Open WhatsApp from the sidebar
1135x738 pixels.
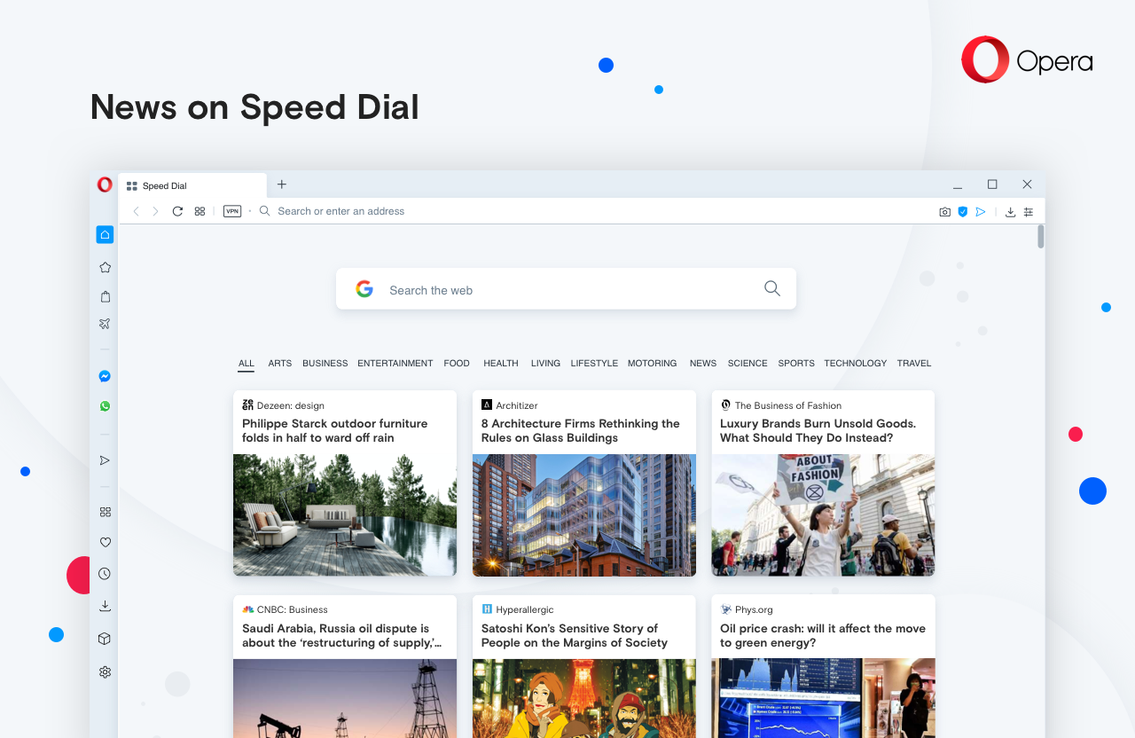[x=105, y=406]
